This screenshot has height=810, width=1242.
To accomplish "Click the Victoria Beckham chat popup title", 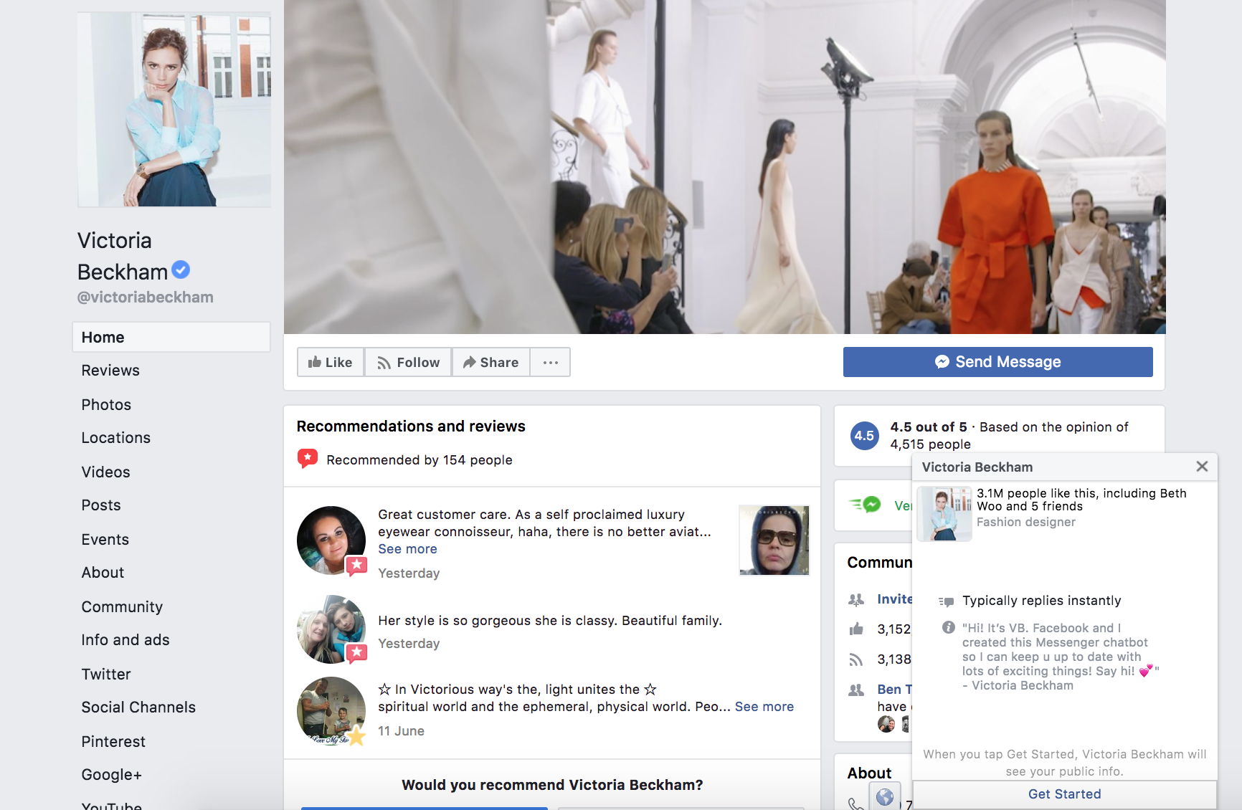I will [x=977, y=467].
